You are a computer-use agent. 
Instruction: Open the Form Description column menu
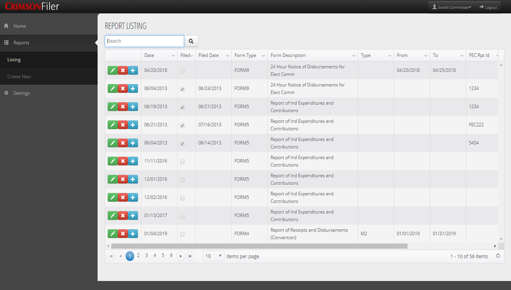point(354,56)
